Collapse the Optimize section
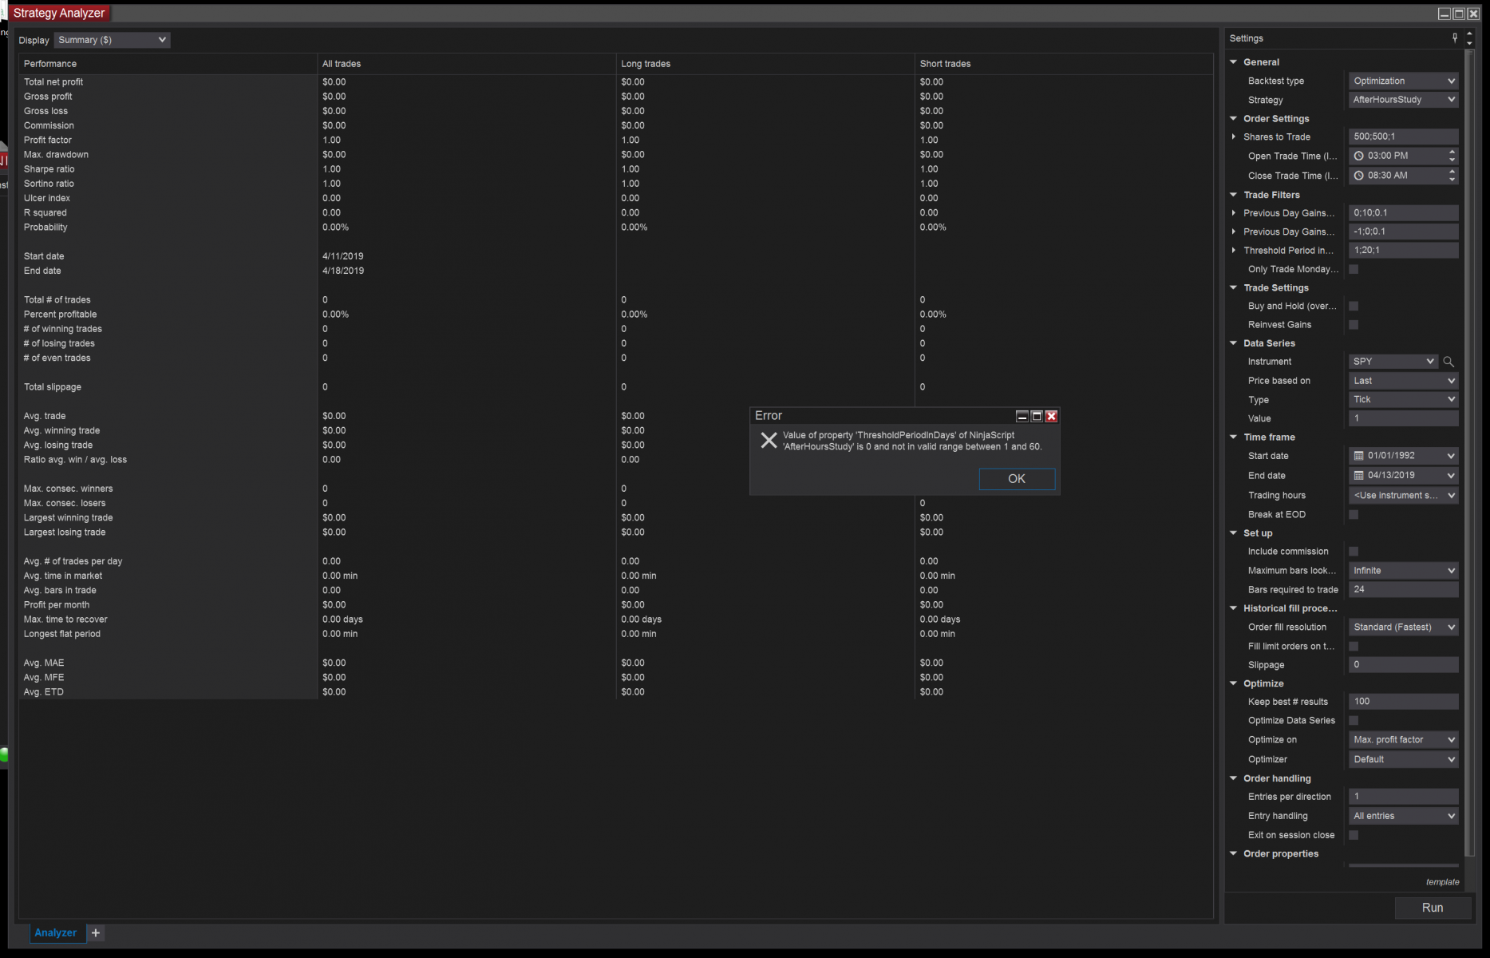 (x=1234, y=683)
